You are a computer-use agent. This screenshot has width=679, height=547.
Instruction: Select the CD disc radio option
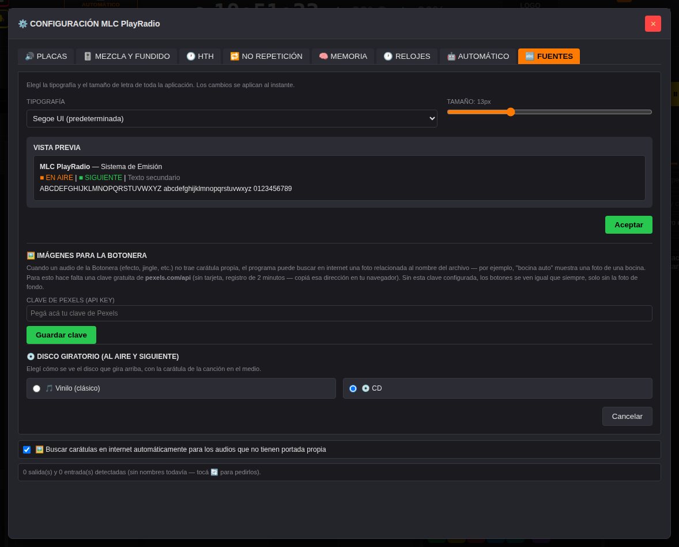click(353, 389)
